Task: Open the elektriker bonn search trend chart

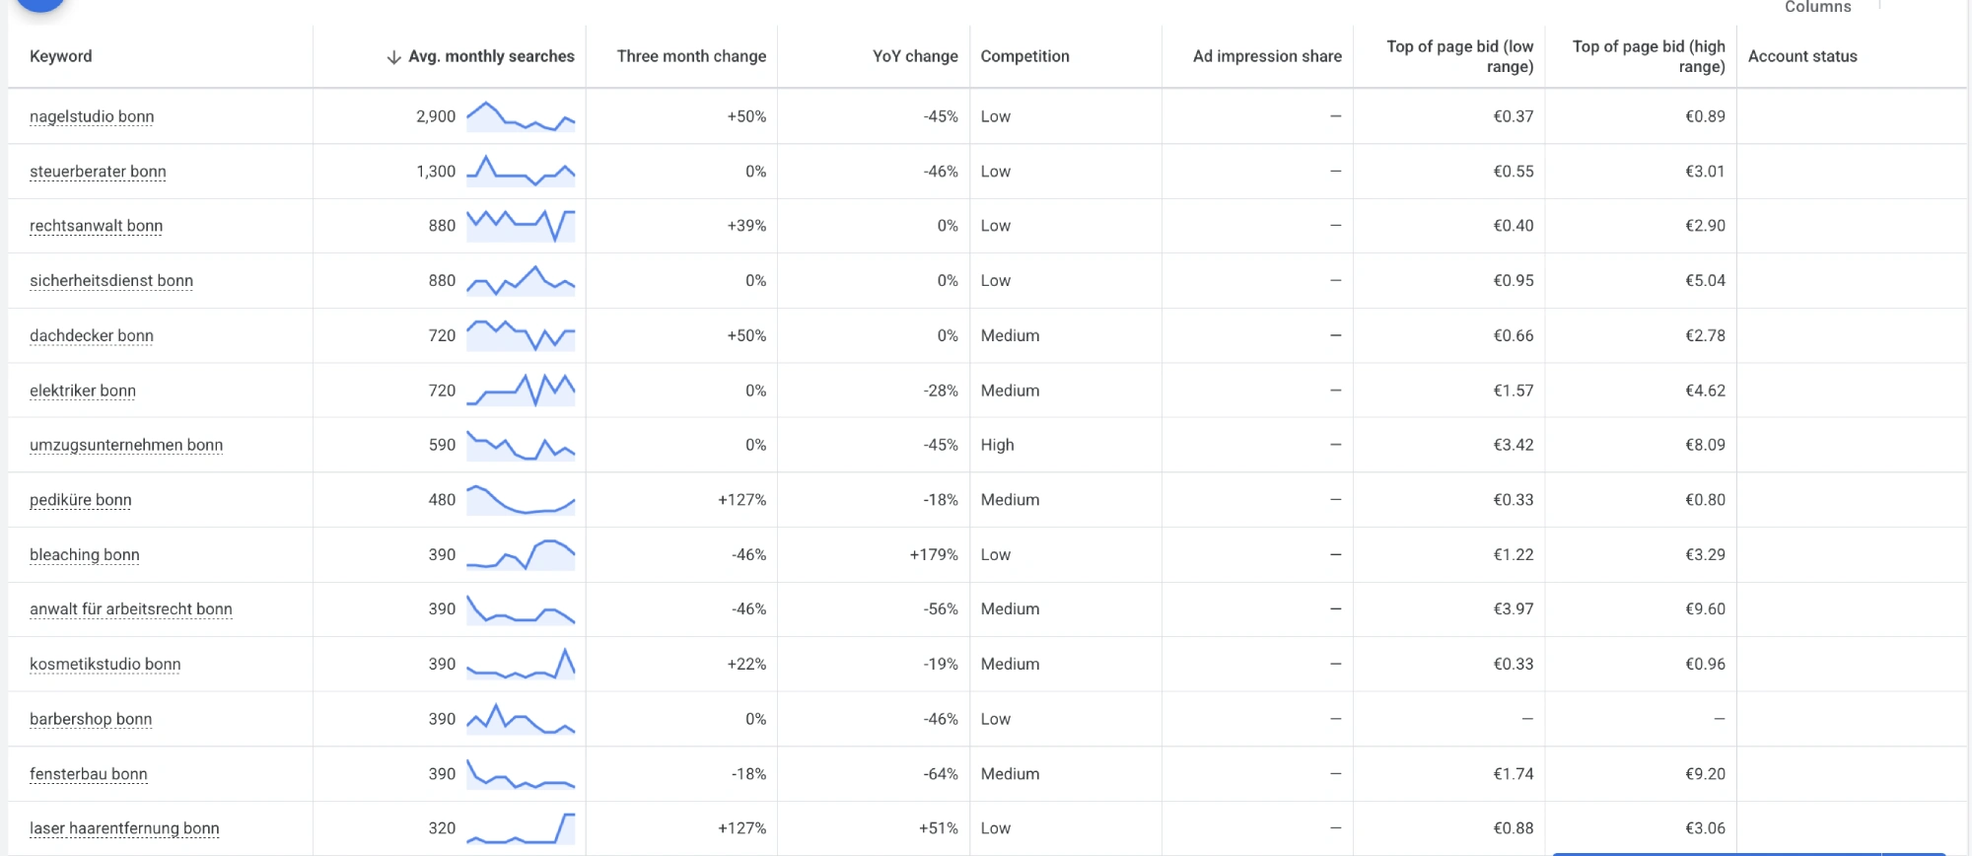Action: [521, 391]
